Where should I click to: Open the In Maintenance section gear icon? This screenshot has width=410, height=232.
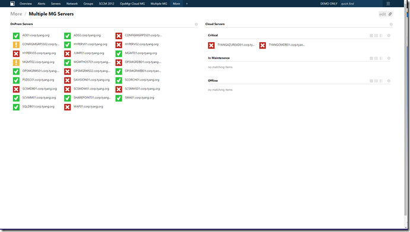[389, 58]
